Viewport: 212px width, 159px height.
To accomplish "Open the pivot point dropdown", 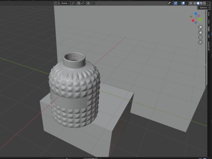I will 74,3.
